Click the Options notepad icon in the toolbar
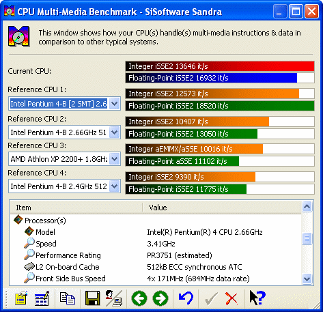The image size is (323, 312). 21,298
